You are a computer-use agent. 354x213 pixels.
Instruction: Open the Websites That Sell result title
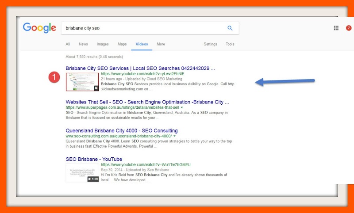click(147, 102)
